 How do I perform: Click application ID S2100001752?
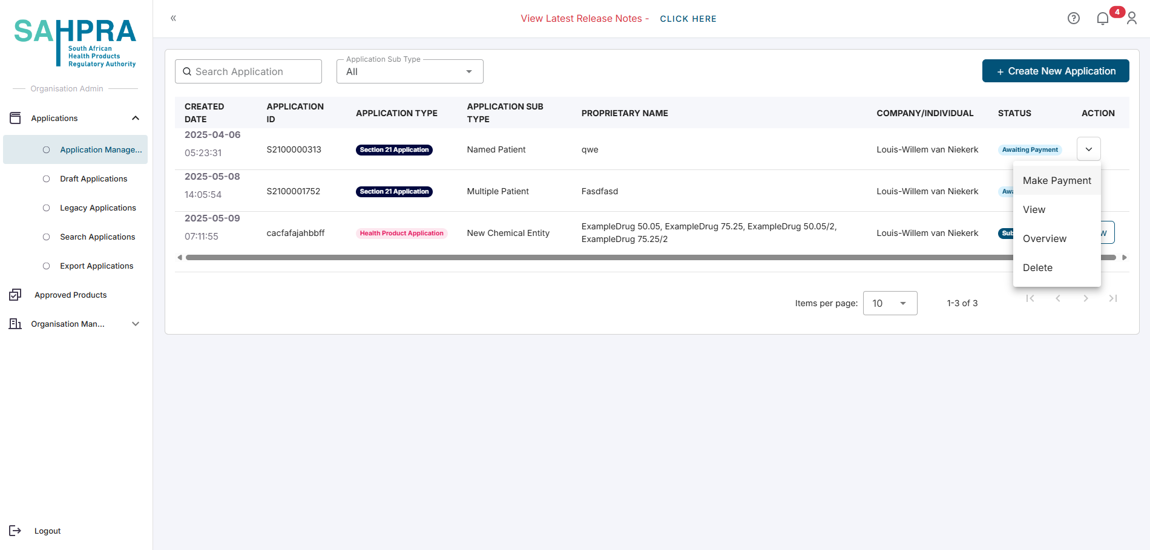(x=294, y=191)
